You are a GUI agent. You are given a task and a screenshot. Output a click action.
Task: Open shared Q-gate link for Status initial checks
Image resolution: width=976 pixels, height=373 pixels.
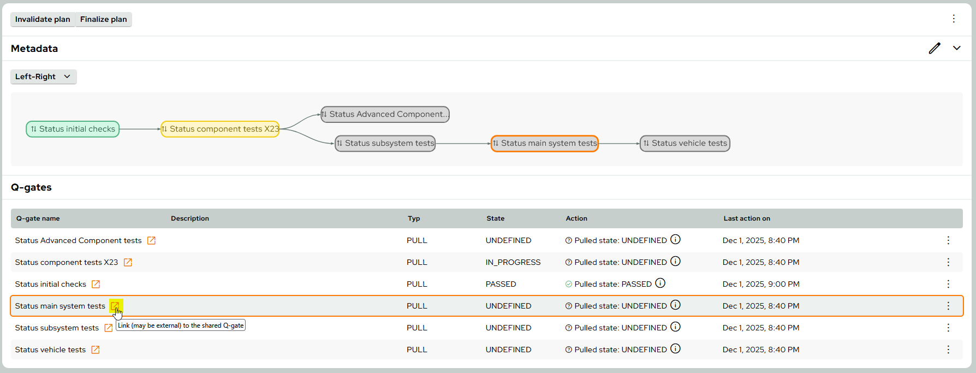pyautogui.click(x=96, y=284)
